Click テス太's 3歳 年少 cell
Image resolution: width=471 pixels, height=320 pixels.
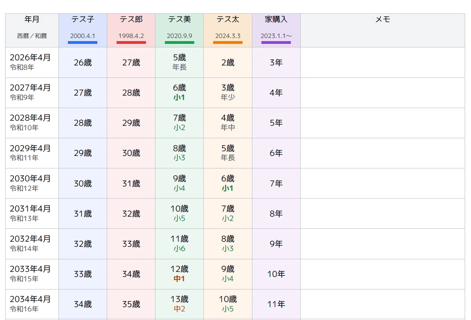(228, 93)
